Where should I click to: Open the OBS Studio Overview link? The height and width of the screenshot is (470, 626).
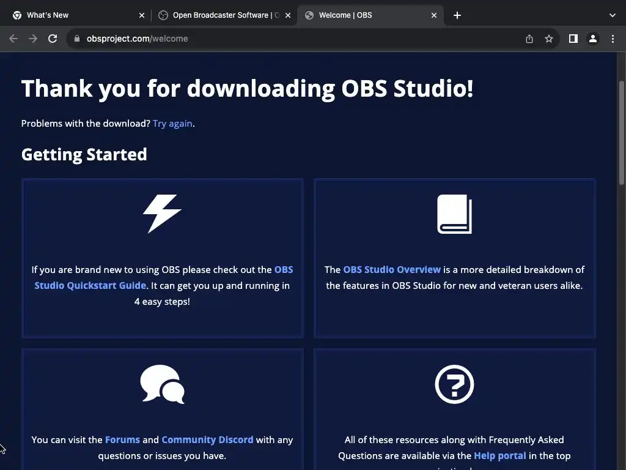point(392,270)
